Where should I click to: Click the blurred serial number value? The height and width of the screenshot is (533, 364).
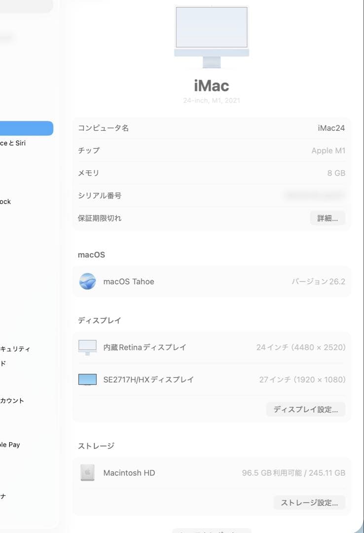[x=314, y=195]
